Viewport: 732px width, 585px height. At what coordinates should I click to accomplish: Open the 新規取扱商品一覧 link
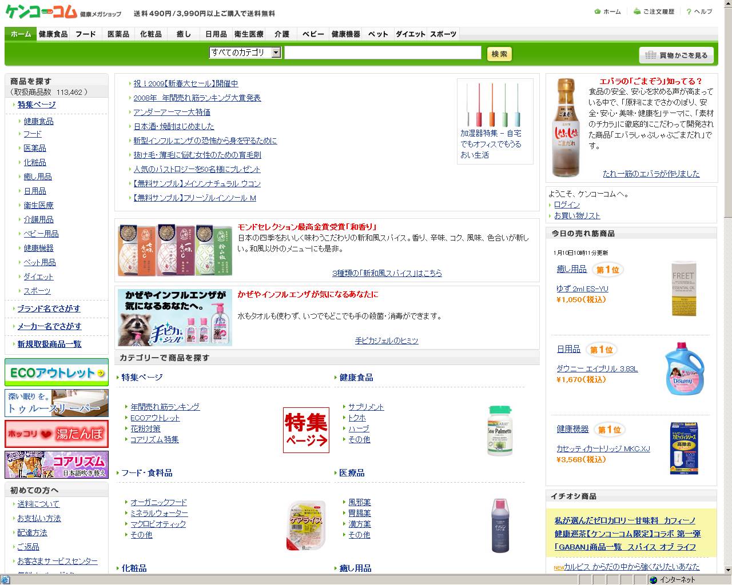[49, 344]
